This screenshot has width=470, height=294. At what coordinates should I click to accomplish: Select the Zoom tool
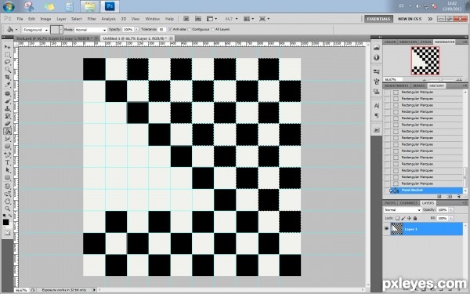click(7, 209)
